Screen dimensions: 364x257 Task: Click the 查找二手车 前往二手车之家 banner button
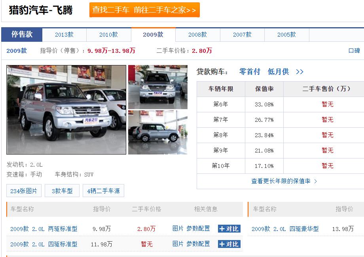pyautogui.click(x=144, y=11)
